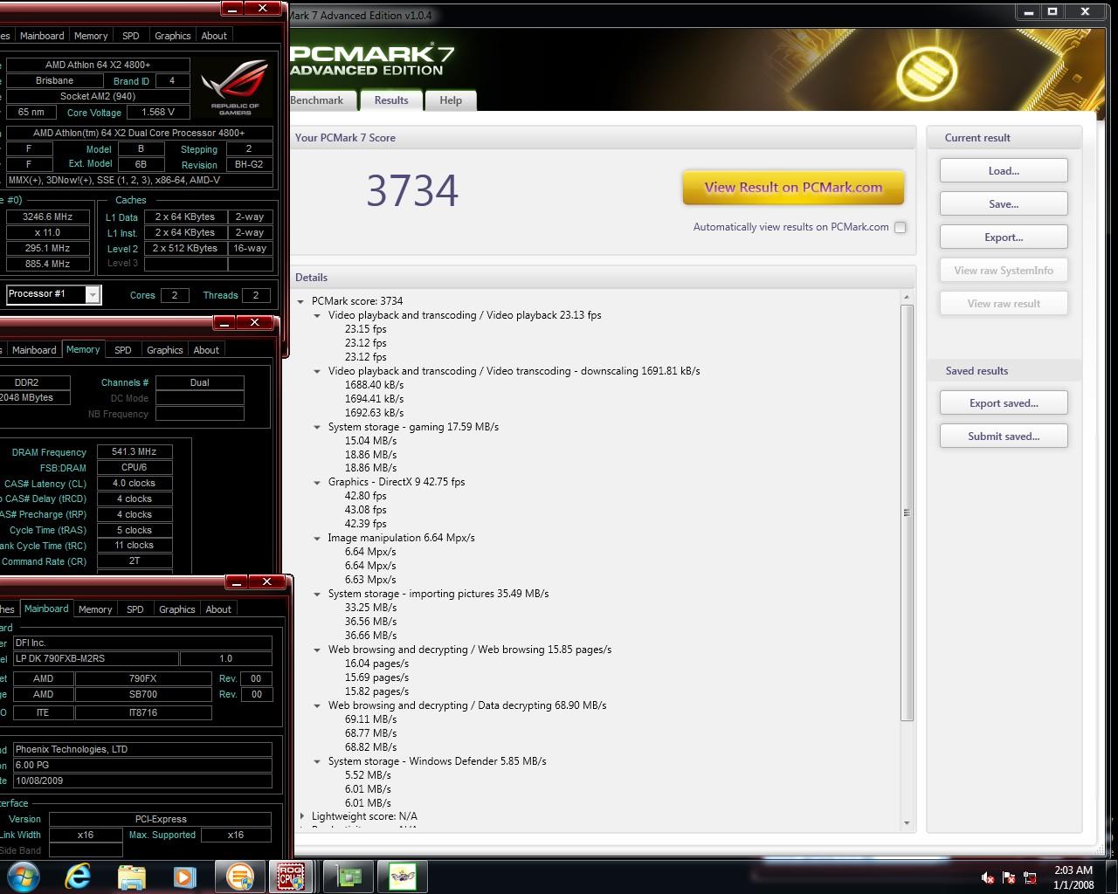Collapse Video transcoding downscaling node
Image resolution: width=1118 pixels, height=894 pixels.
tap(318, 371)
